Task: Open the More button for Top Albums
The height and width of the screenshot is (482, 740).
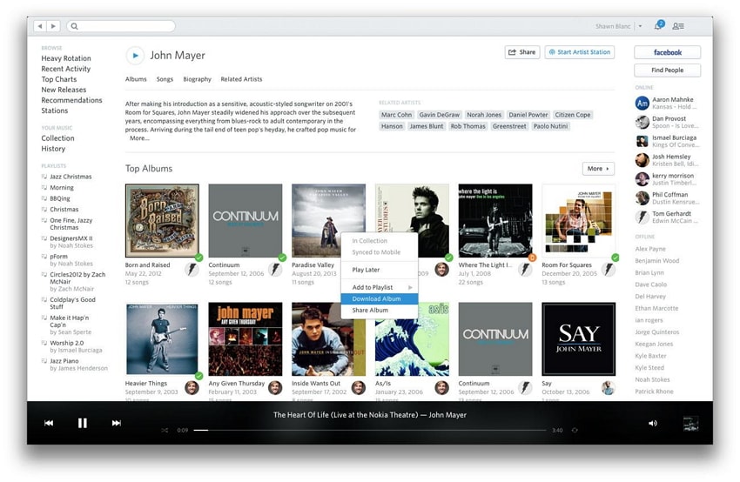Action: pyautogui.click(x=598, y=169)
